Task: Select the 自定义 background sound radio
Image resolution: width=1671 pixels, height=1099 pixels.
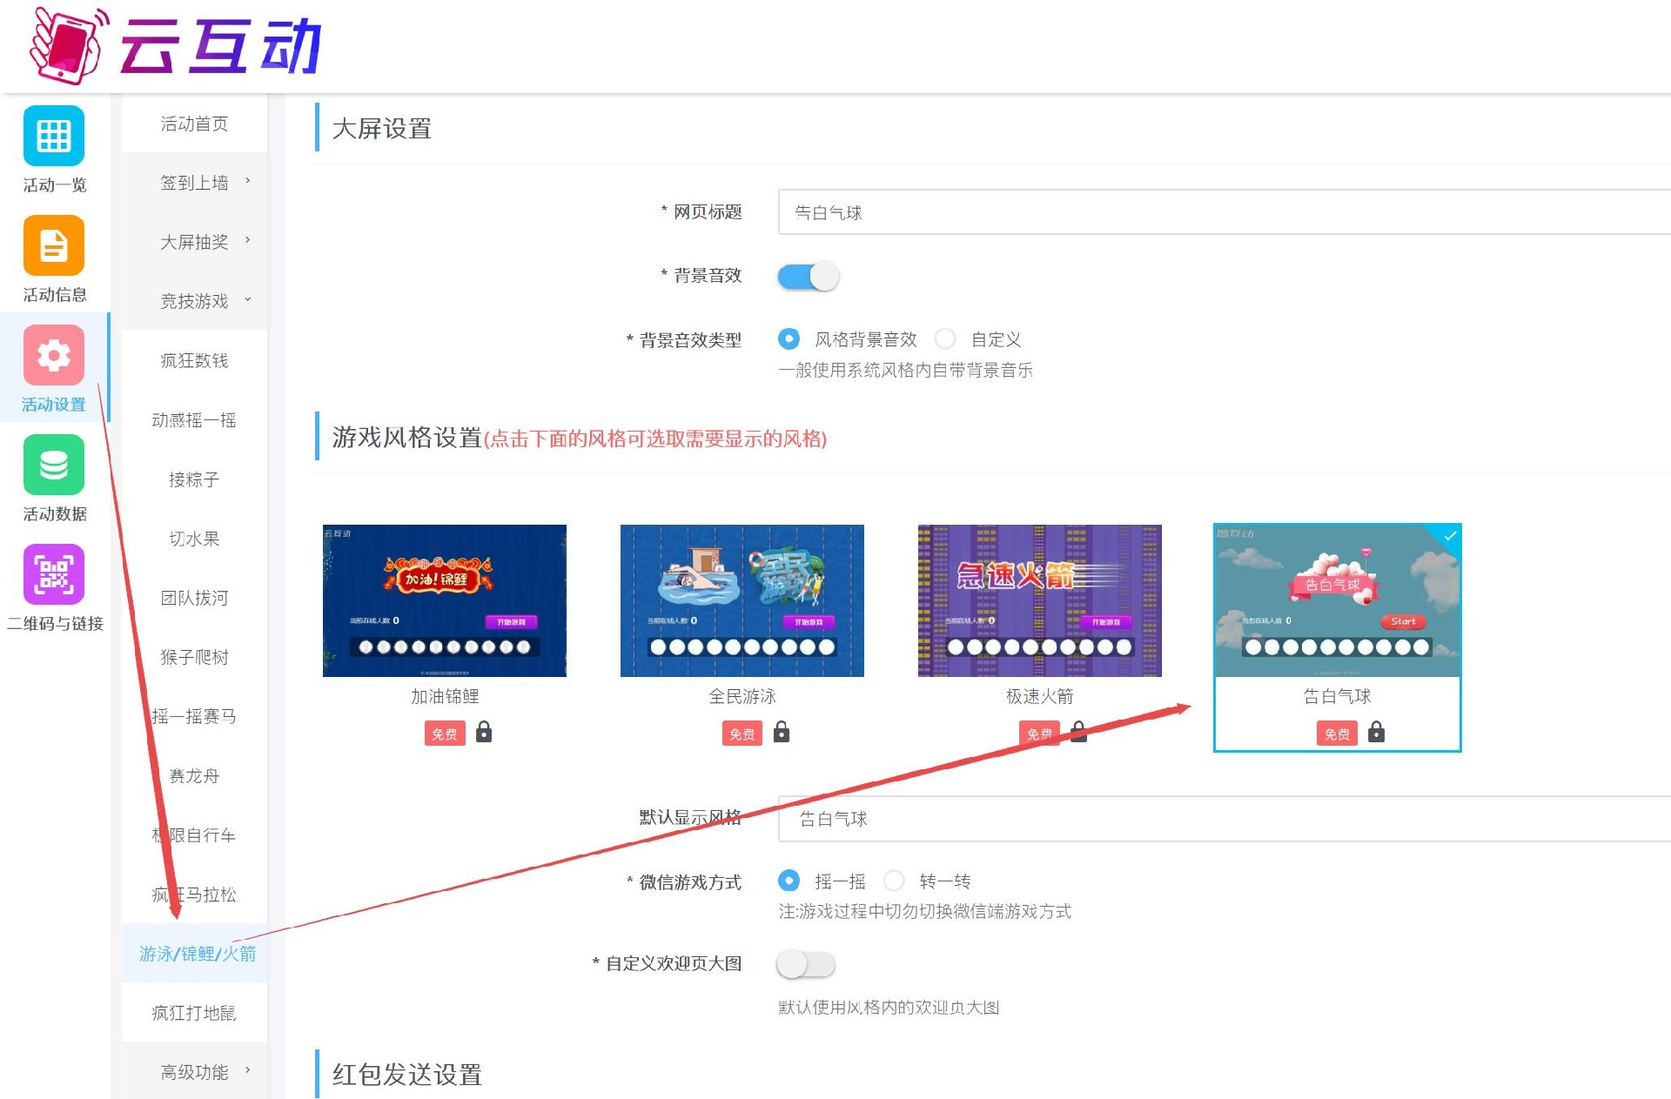Action: coord(946,339)
